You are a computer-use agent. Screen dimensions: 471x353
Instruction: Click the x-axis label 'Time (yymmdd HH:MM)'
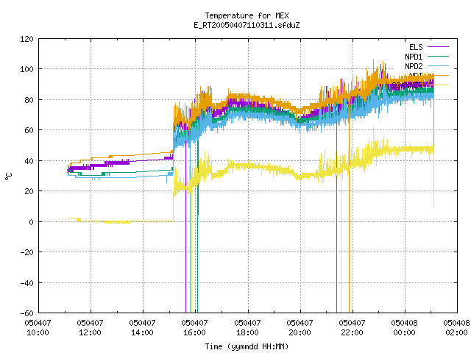point(247,346)
